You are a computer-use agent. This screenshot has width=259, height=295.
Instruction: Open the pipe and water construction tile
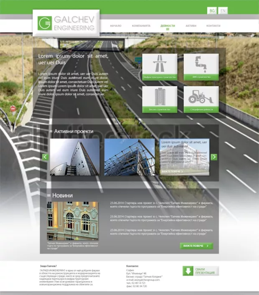tap(201, 67)
